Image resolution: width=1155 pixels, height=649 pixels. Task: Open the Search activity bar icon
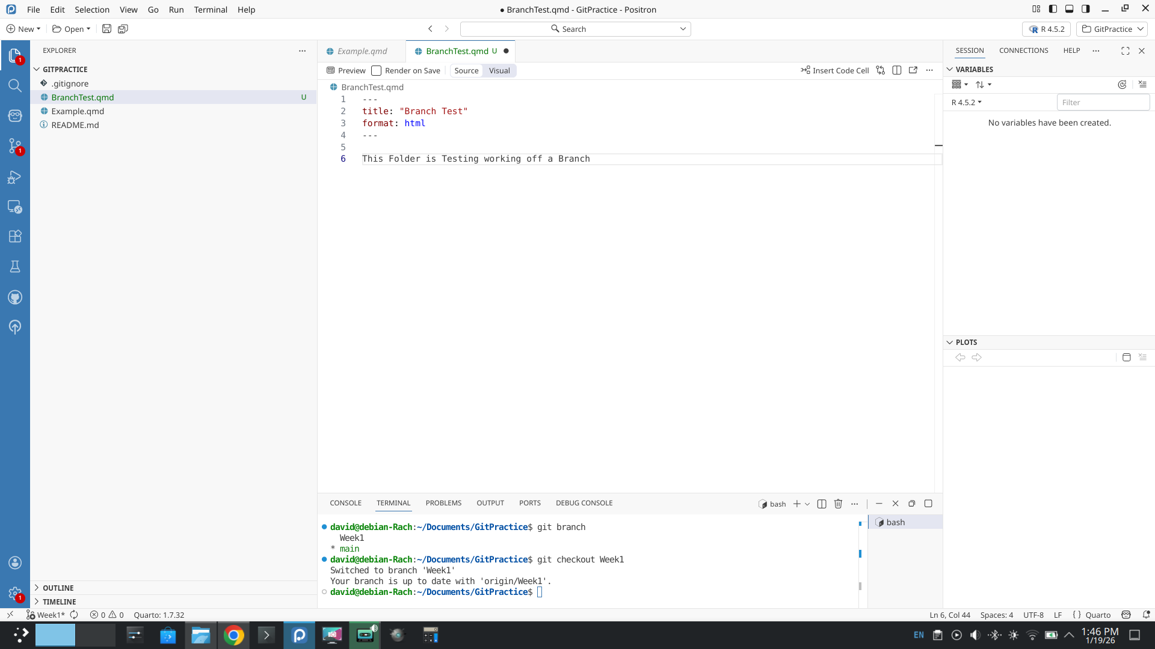pos(15,85)
